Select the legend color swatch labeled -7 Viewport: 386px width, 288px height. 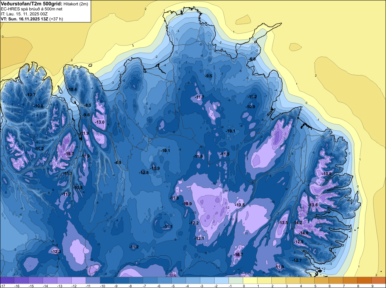(x=150, y=280)
